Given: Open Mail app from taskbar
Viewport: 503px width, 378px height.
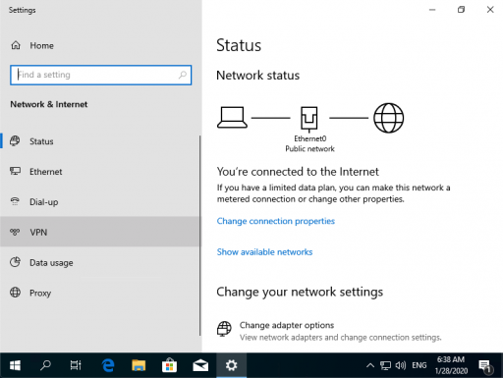Looking at the screenshot, I should point(200,365).
